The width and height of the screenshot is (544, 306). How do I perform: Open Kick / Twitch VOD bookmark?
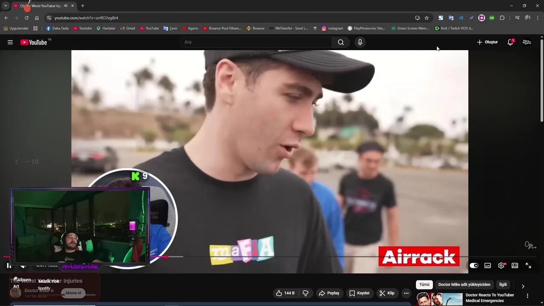click(454, 28)
